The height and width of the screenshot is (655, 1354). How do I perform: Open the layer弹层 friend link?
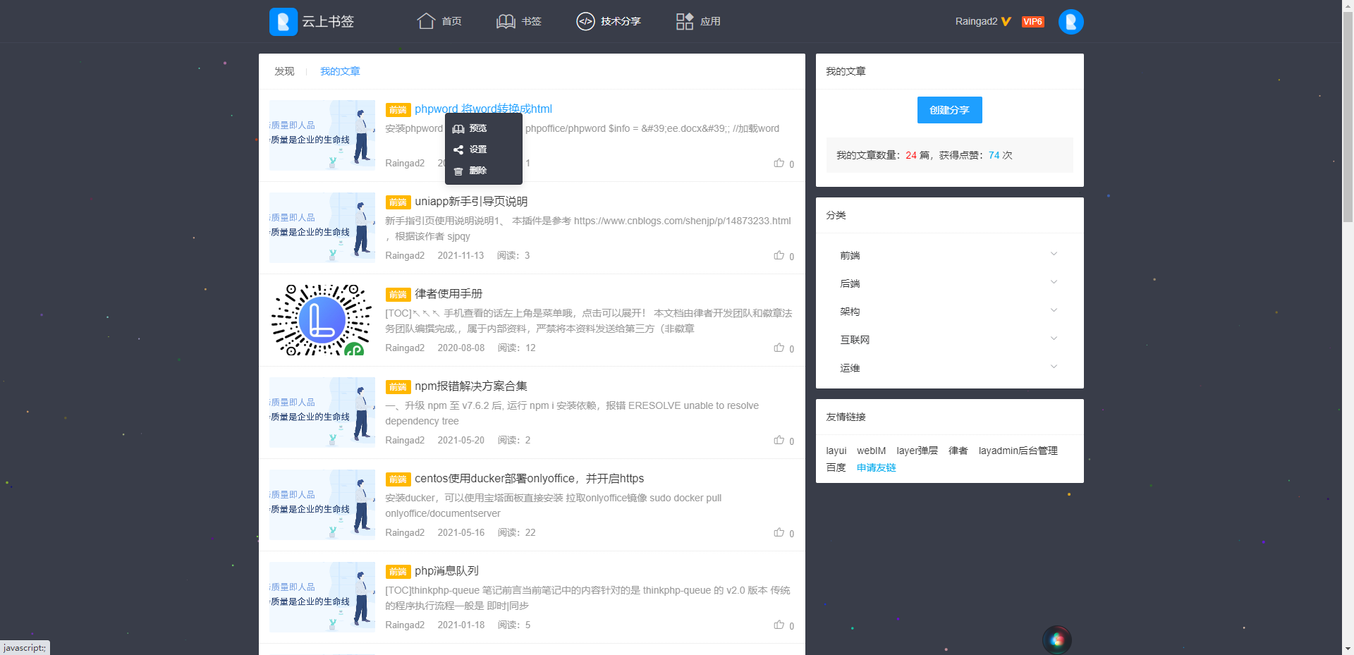click(917, 451)
